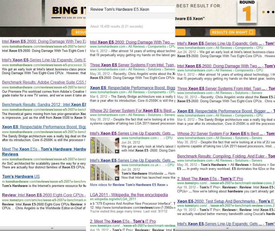Screen dimensions: 275x231
Task: Click the 'BEST RESULT FOR:' heading text
Action: pyautogui.click(x=199, y=6)
